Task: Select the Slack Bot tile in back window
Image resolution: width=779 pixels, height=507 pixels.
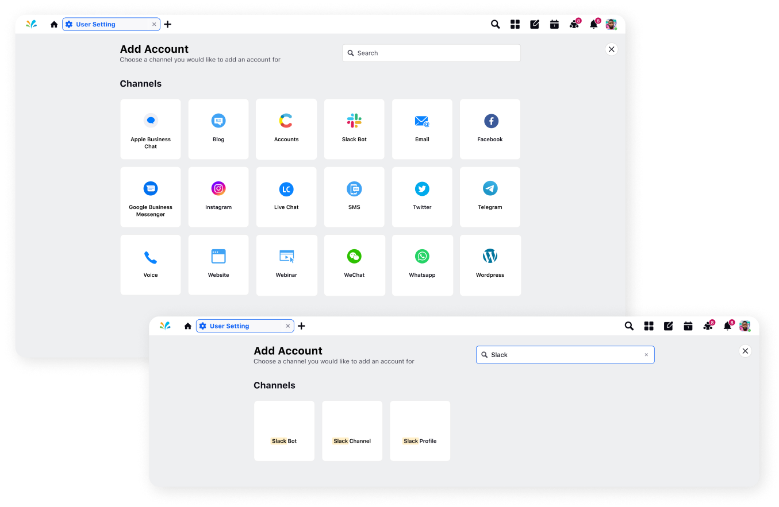Action: (x=354, y=129)
